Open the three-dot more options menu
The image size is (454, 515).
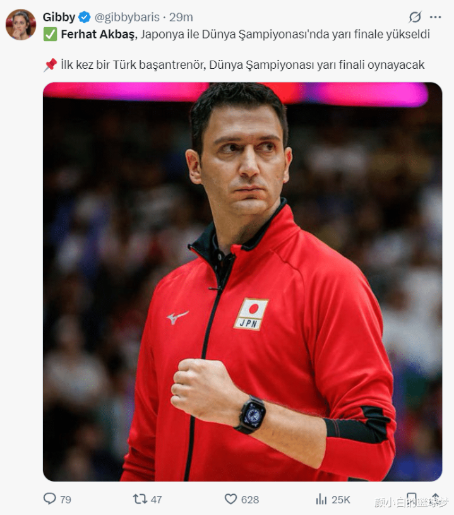coord(436,17)
